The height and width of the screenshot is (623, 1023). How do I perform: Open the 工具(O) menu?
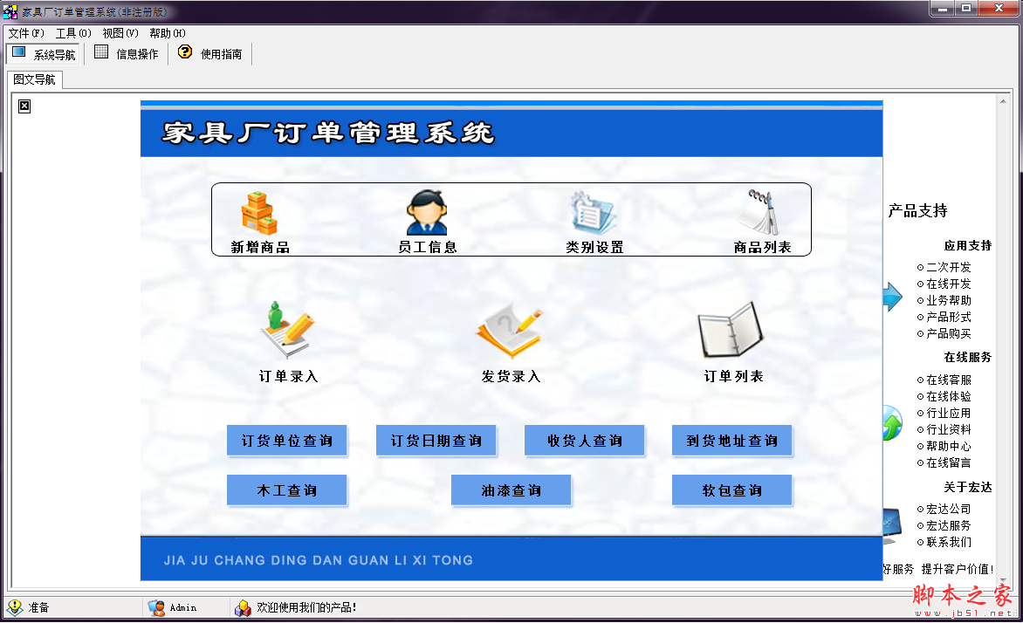[x=73, y=33]
